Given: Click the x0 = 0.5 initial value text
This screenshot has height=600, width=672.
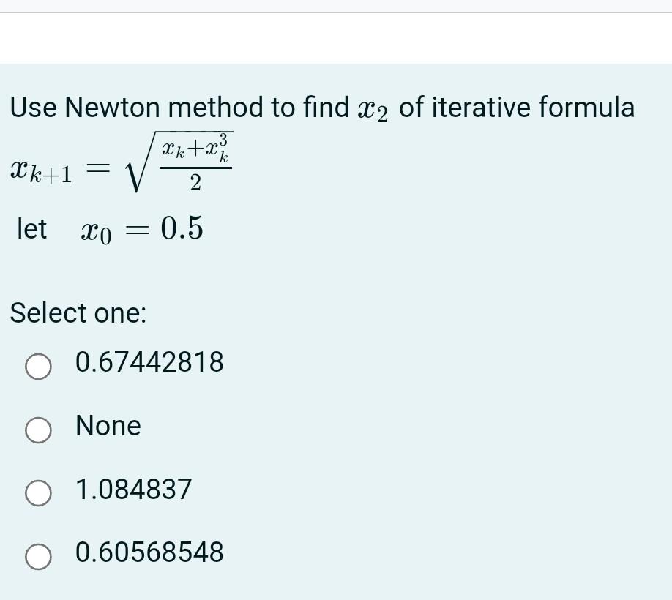Looking at the screenshot, I should (110, 228).
